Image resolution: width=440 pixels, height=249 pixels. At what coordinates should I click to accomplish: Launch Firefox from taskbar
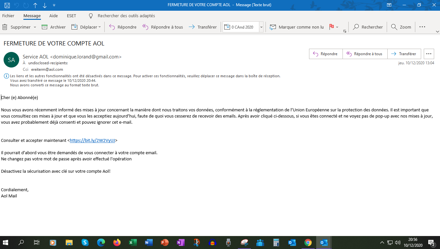pyautogui.click(x=117, y=243)
